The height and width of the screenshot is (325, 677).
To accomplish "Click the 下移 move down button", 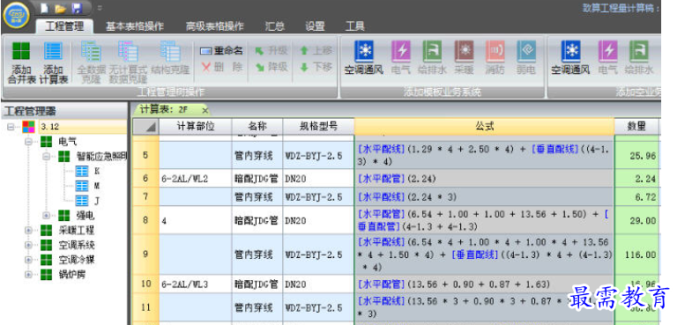I will [x=316, y=67].
